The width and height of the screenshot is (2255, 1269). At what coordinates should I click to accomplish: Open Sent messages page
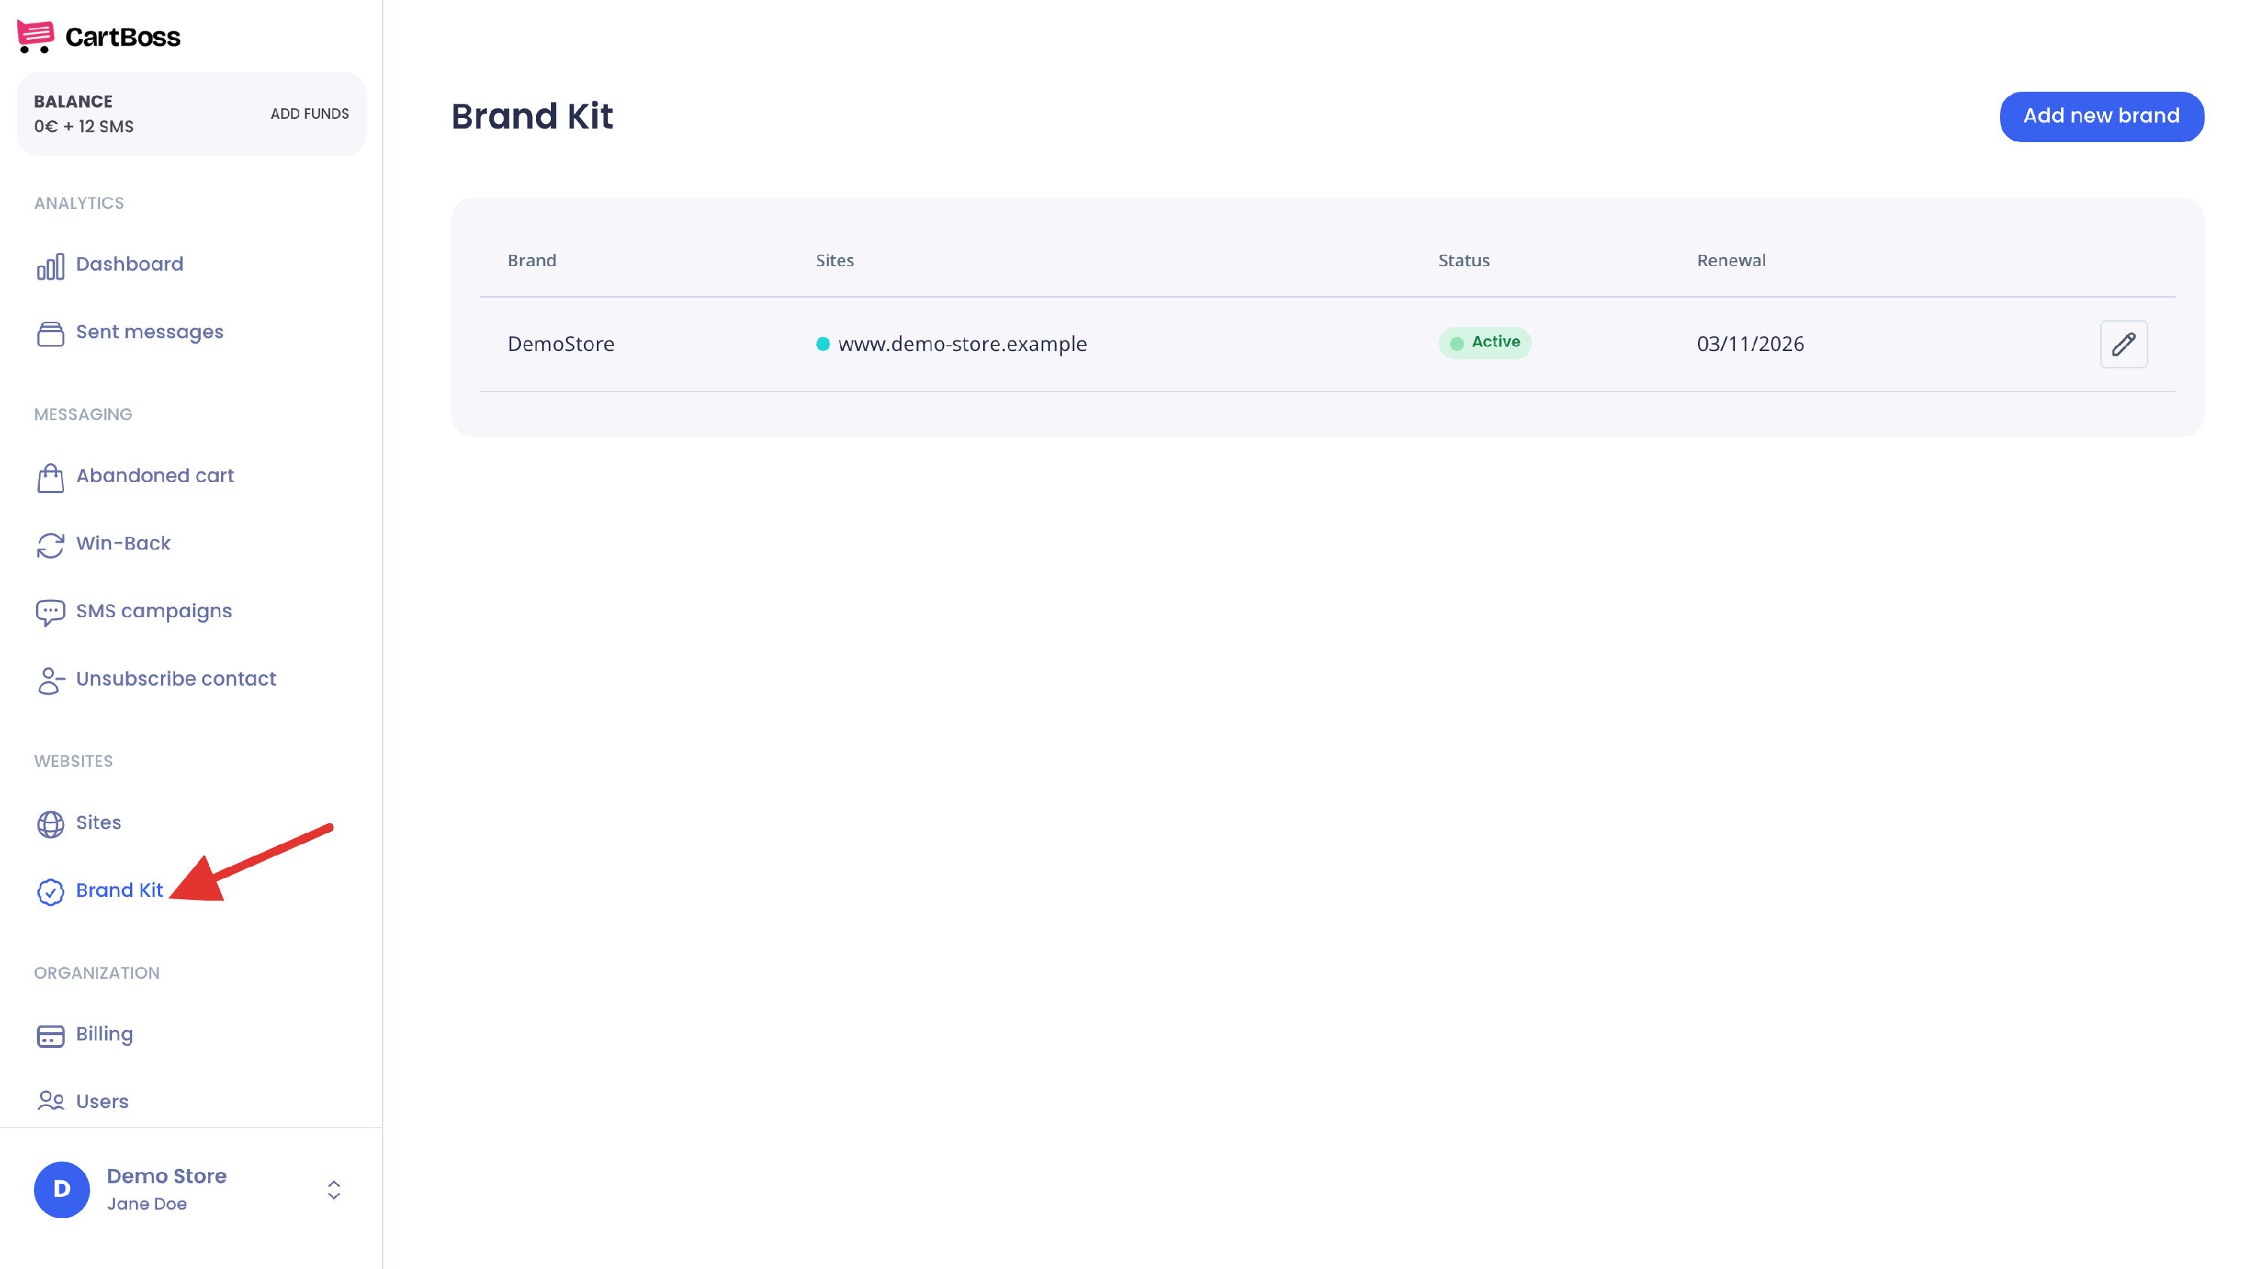[150, 332]
